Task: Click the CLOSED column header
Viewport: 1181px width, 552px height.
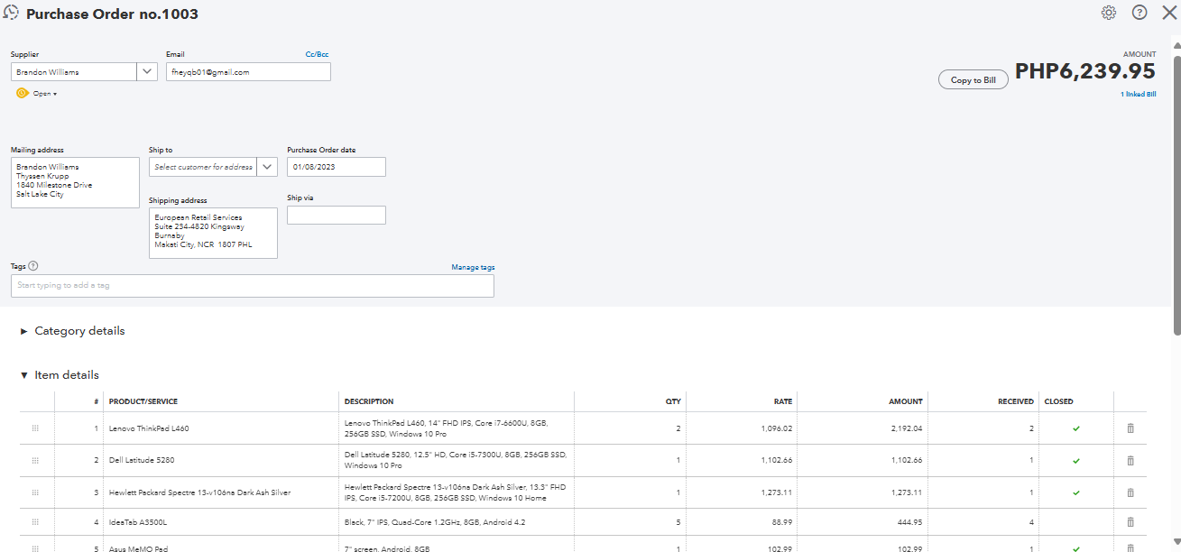Action: click(1059, 401)
